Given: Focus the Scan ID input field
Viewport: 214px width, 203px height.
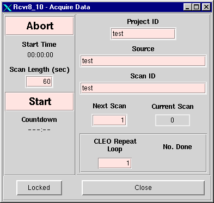Looking at the screenshot, I should pyautogui.click(x=143, y=88).
